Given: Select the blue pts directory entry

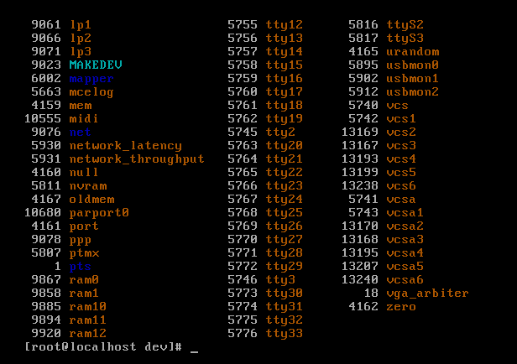Looking at the screenshot, I should [x=80, y=267].
